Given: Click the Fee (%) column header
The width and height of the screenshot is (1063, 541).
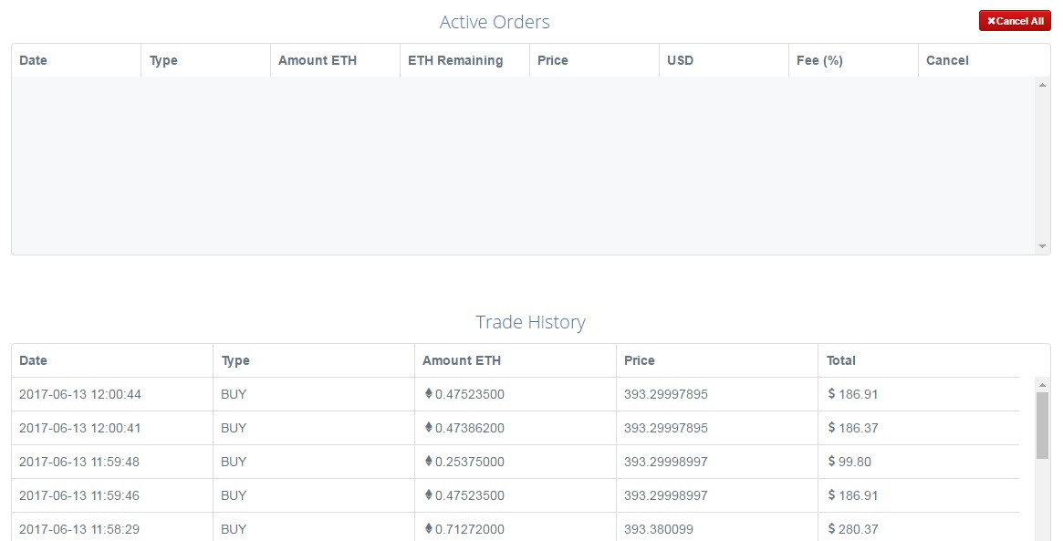Looking at the screenshot, I should 819,60.
